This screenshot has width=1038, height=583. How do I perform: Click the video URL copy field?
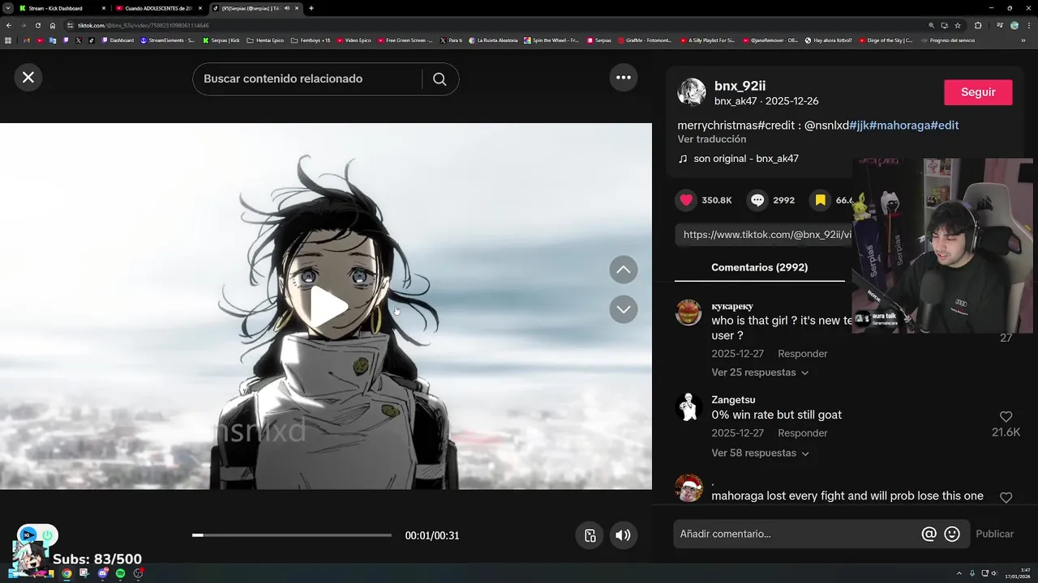[764, 235]
